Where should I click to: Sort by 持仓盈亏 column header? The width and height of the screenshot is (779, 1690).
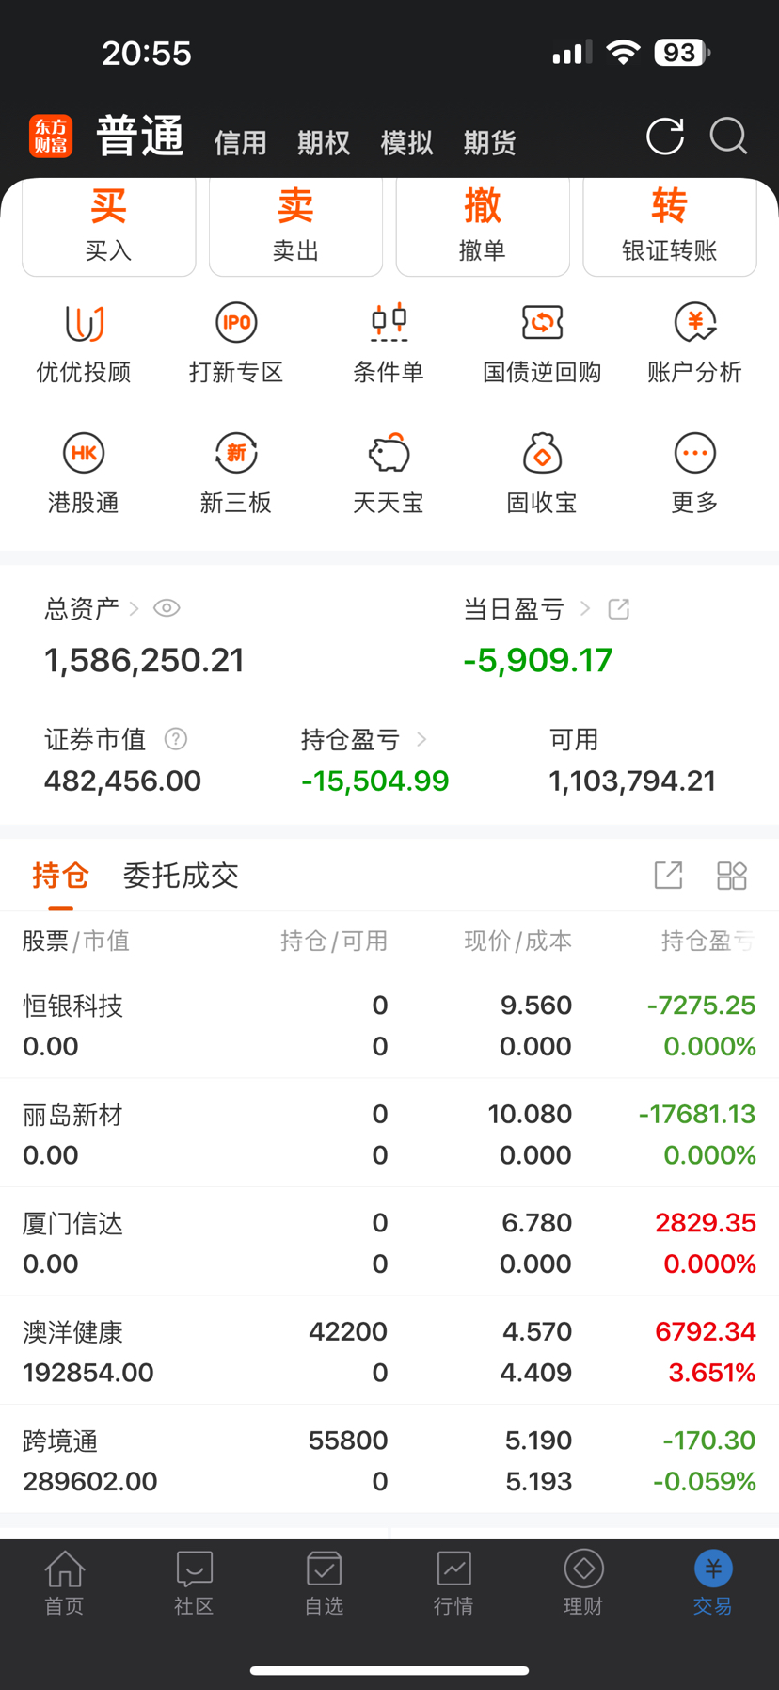707,942
